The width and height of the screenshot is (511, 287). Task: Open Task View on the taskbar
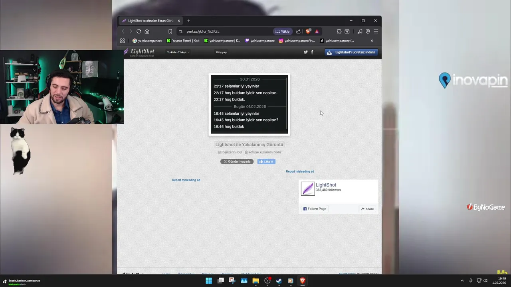click(220, 281)
